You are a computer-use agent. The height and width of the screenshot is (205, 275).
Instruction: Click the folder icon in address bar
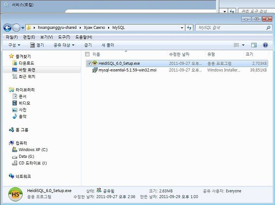coord(29,27)
